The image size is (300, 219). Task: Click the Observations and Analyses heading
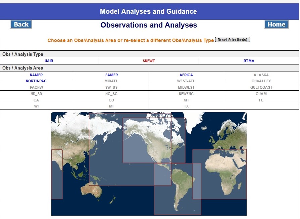click(x=149, y=25)
